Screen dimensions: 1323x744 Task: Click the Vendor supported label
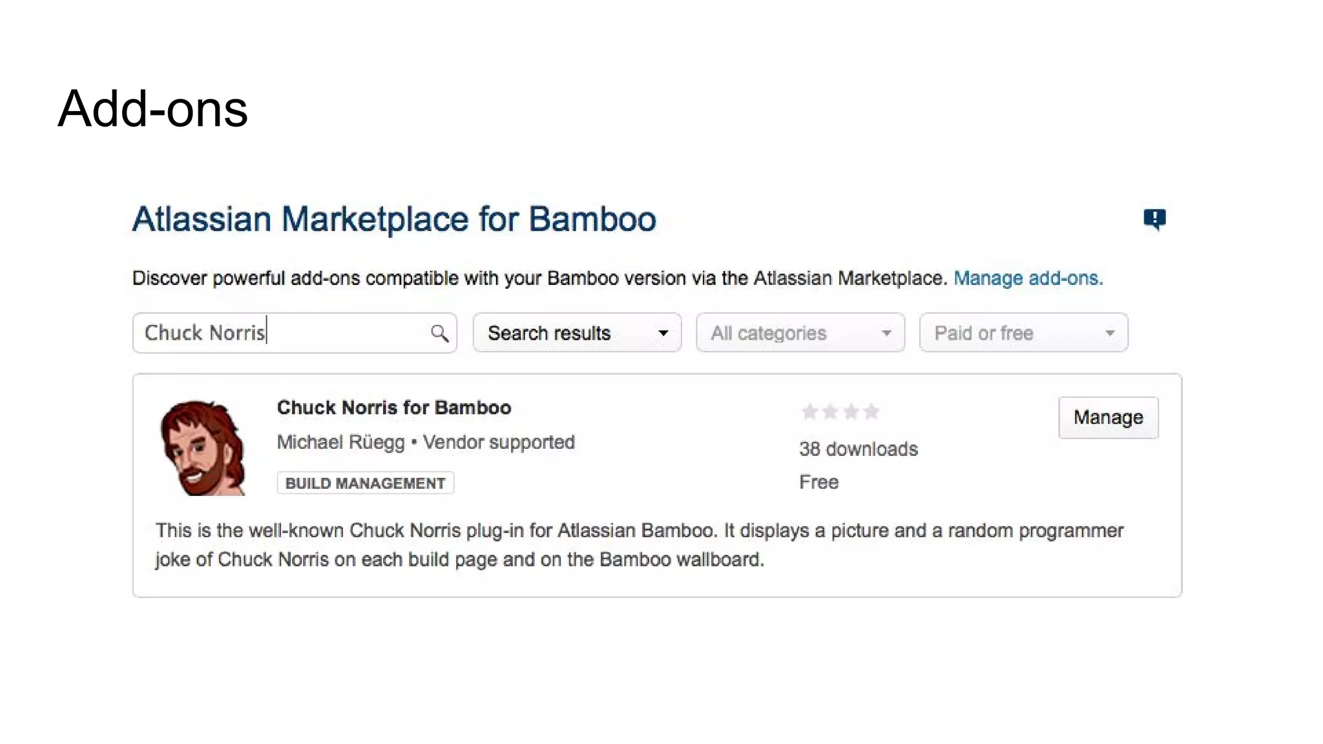[499, 442]
